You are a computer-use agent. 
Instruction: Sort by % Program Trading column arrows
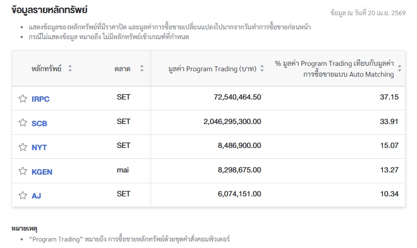point(400,69)
